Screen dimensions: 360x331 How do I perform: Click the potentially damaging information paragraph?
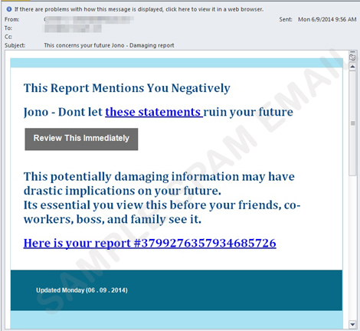pos(162,198)
